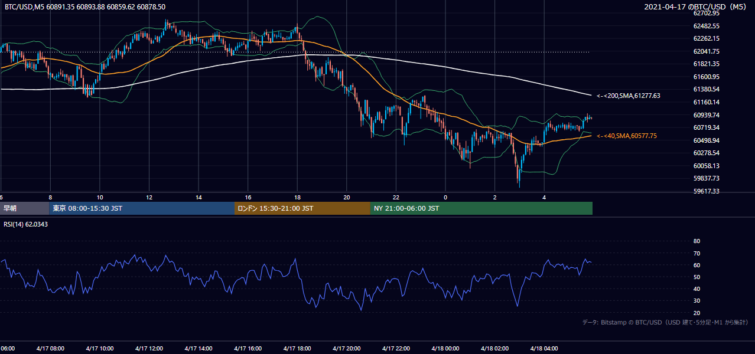Screen dimensions: 755x354
Task: Click the 4/17 12:00 bottom time label
Action: pyautogui.click(x=148, y=349)
